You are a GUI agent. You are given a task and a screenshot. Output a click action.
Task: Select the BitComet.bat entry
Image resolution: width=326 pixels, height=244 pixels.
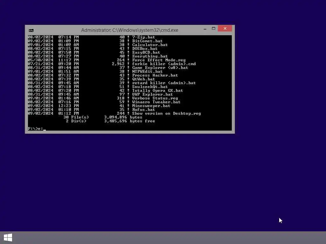tap(147, 41)
